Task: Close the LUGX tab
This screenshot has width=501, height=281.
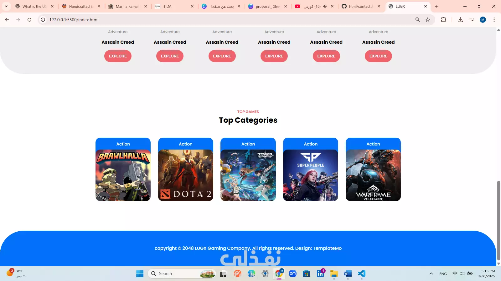Action: (x=426, y=6)
